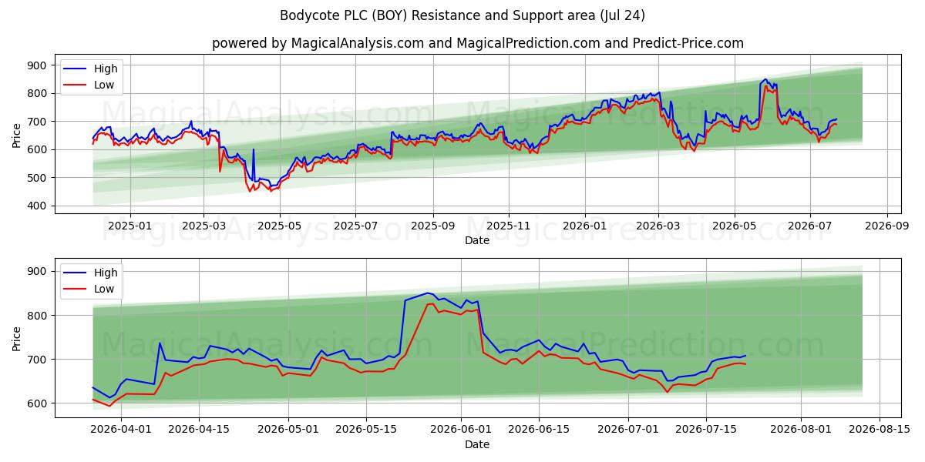Image resolution: width=925 pixels, height=462 pixels.
Task: Click the '2026-06-01' date label on the lower chart
Action: tap(461, 430)
